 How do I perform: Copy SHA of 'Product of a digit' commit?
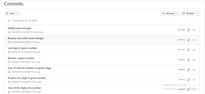click(188, 80)
